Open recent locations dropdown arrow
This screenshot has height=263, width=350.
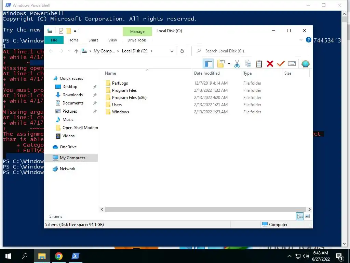(69, 51)
